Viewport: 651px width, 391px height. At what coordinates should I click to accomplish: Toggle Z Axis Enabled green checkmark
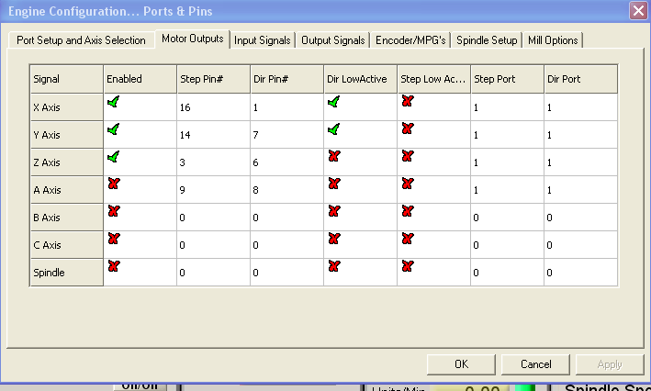(x=113, y=158)
